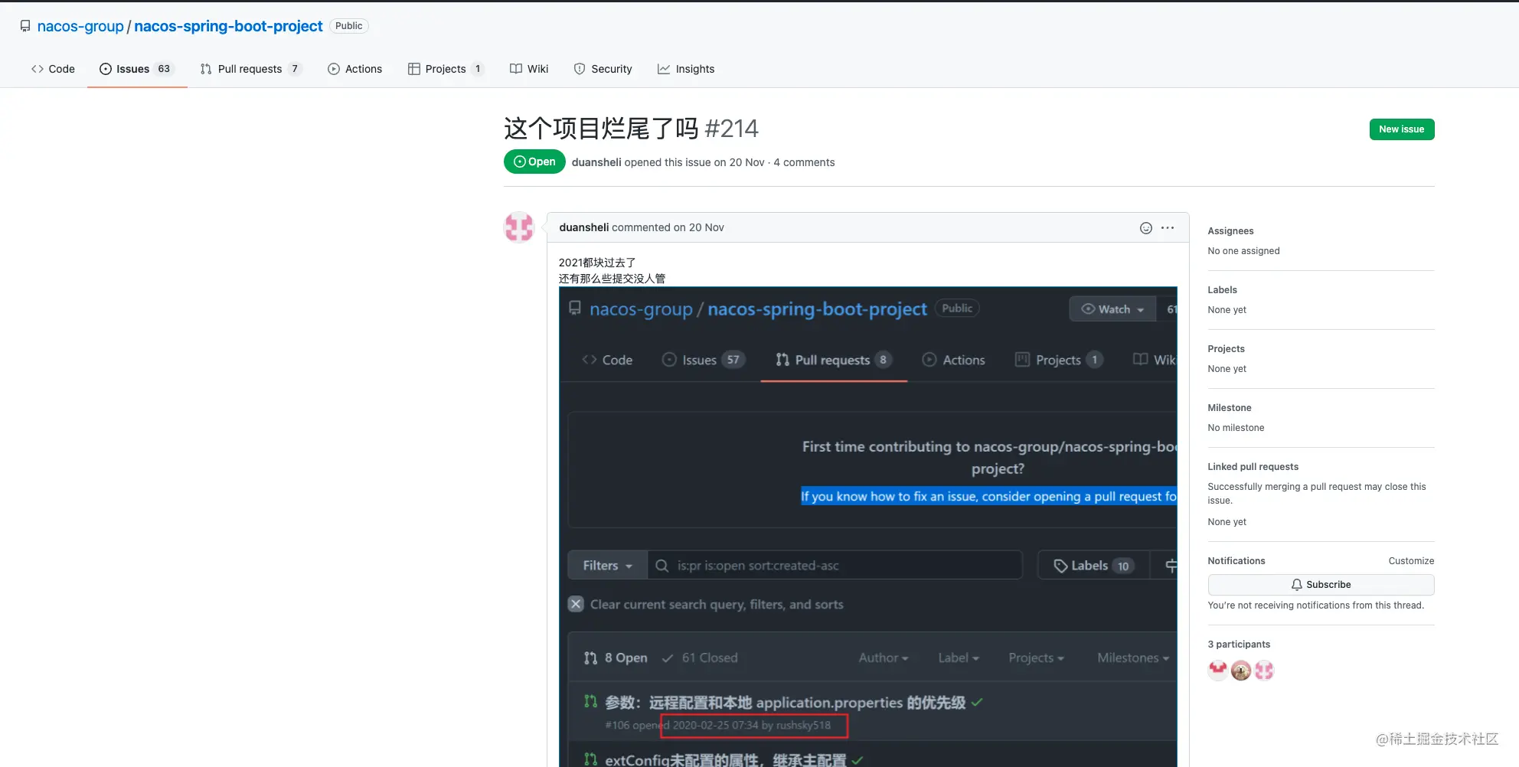Open the Issues tab
This screenshot has width=1519, height=767.
(136, 69)
